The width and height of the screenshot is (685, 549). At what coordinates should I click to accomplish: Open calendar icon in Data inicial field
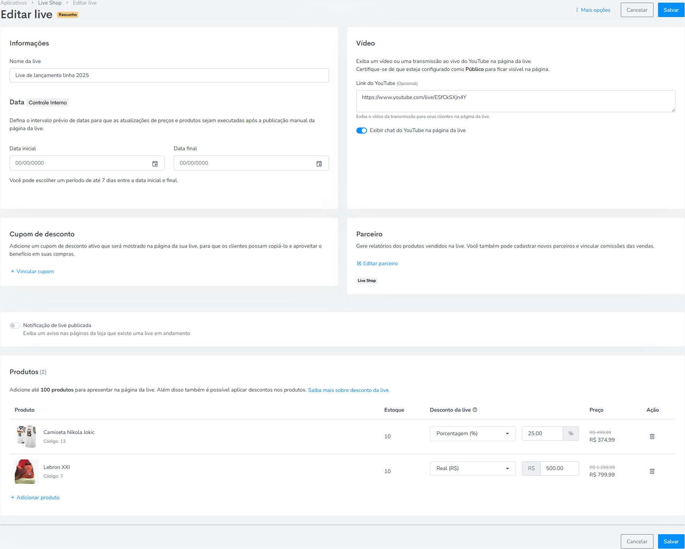155,164
